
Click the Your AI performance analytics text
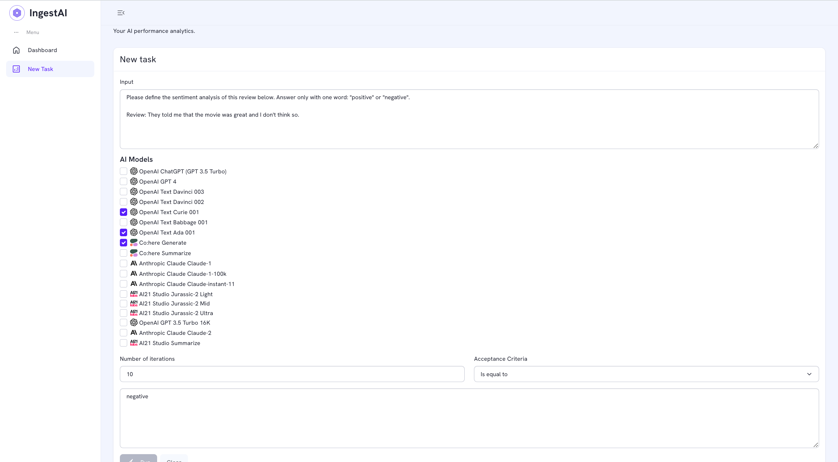pos(154,31)
